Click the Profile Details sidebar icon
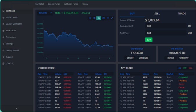The width and height of the screenshot is (196, 112). click(x=3, y=18)
